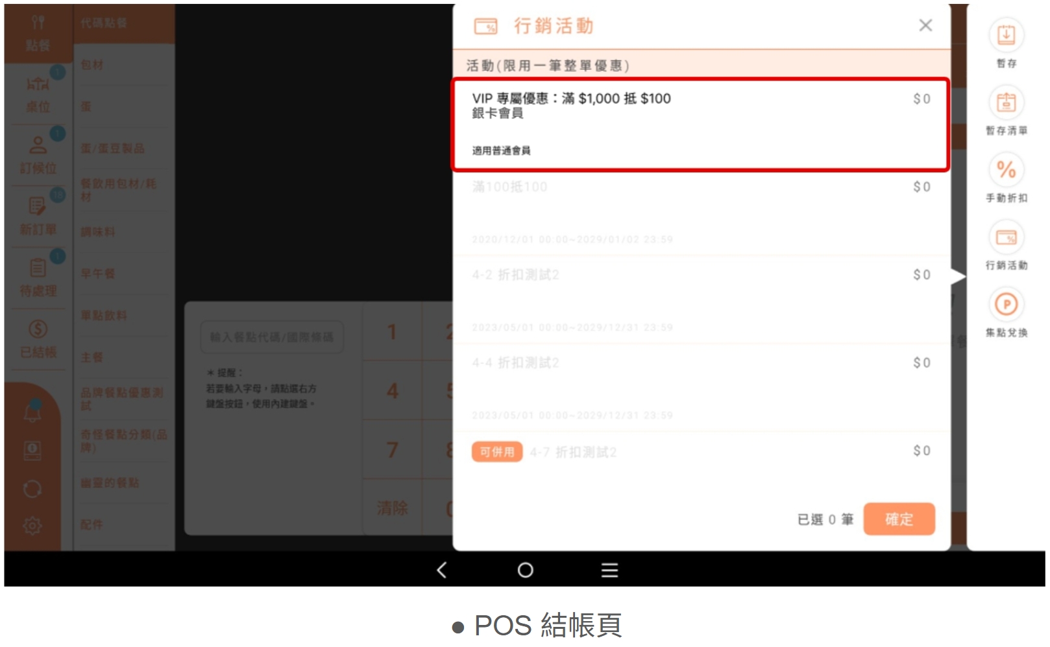The image size is (1050, 647).
Task: Open the 暫存清單 held orders list
Action: pos(1005,104)
